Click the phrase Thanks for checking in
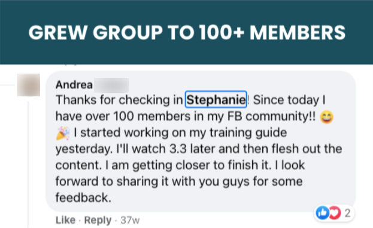Image resolution: width=373 pixels, height=228 pixels. tap(119, 100)
